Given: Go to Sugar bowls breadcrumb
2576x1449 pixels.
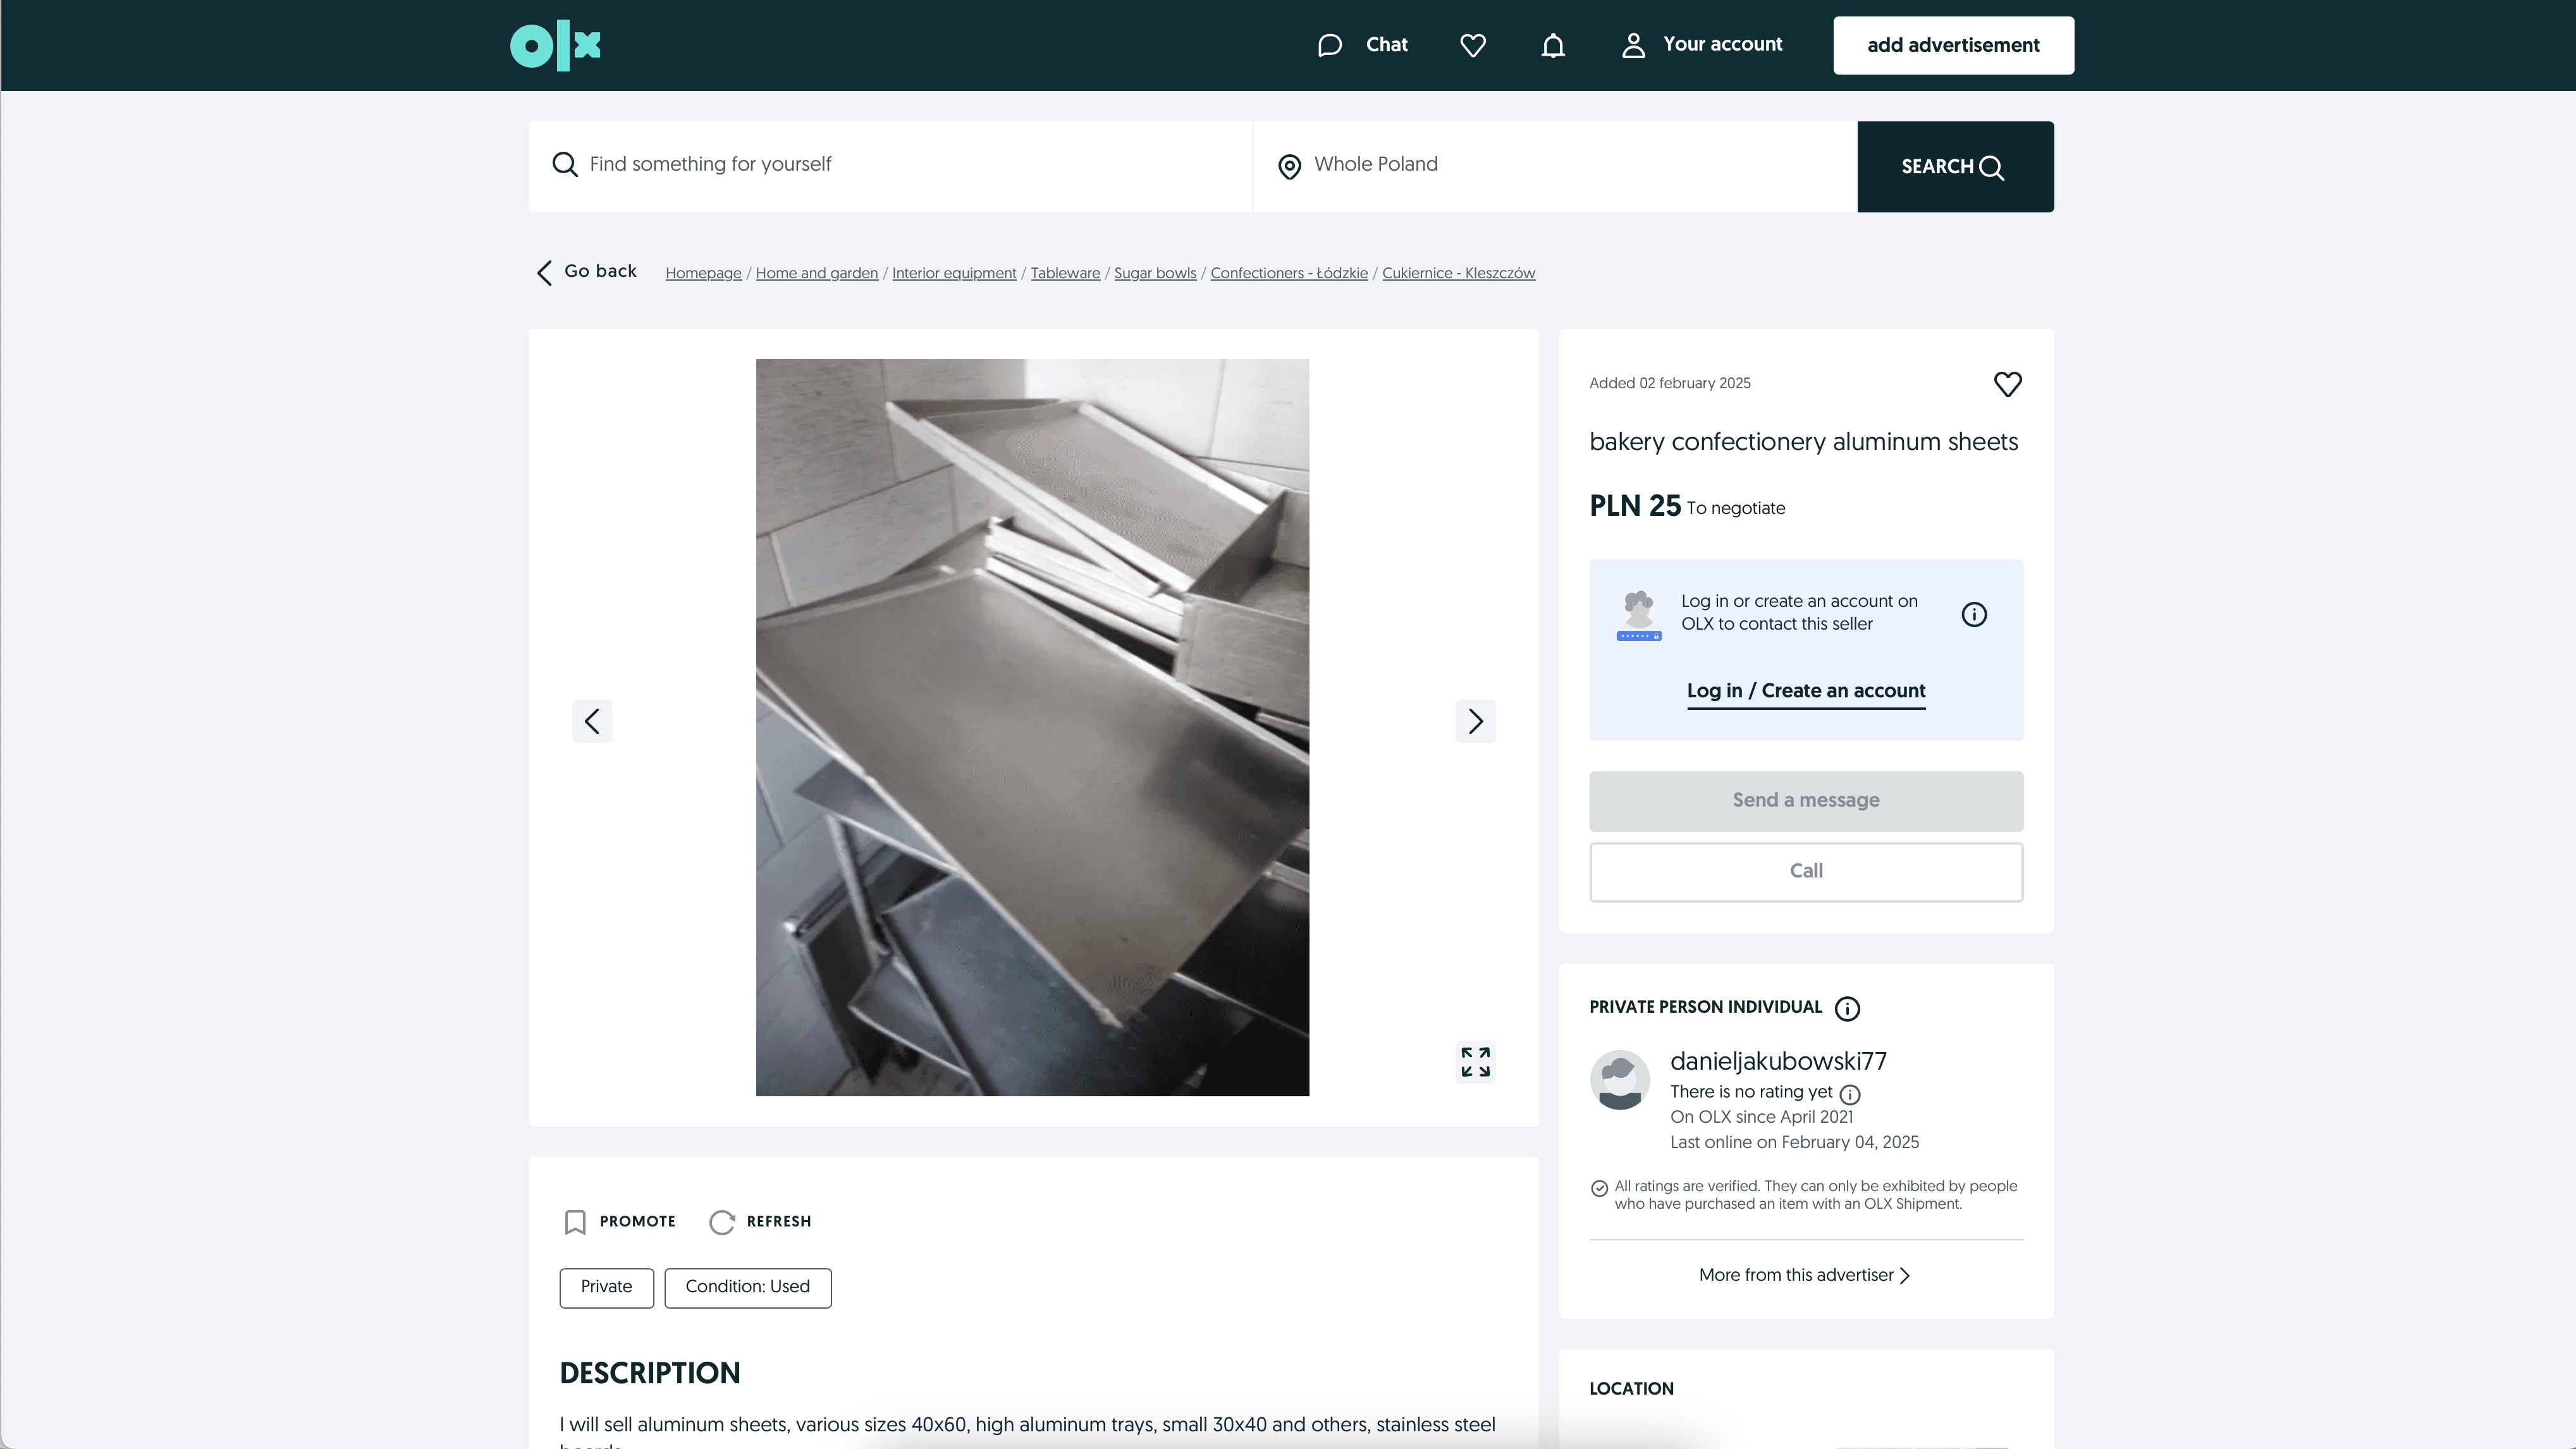Looking at the screenshot, I should (x=1155, y=273).
